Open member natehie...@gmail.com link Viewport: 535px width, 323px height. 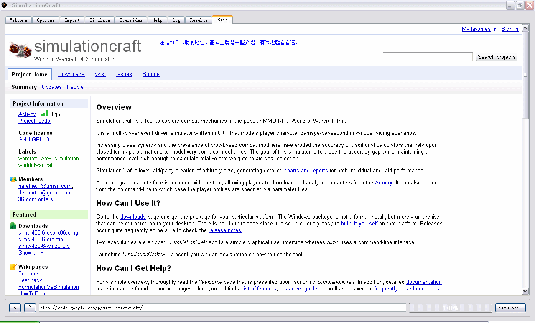[45, 186]
